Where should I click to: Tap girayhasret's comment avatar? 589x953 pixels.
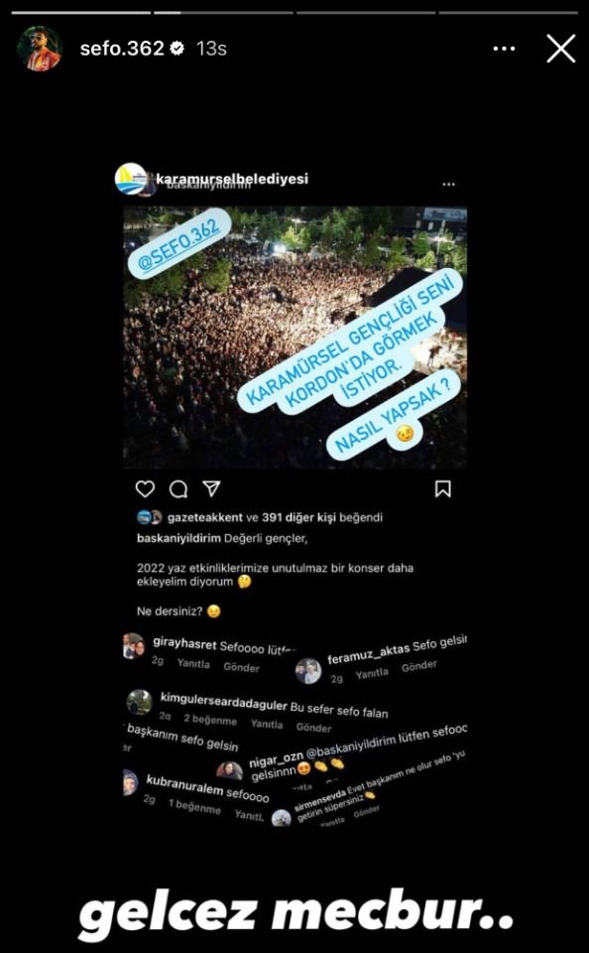pyautogui.click(x=134, y=646)
